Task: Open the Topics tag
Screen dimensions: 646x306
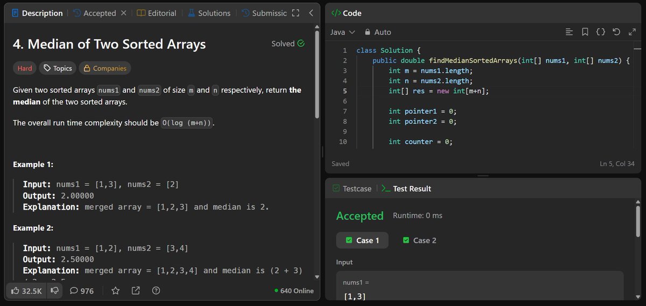Action: click(x=58, y=68)
